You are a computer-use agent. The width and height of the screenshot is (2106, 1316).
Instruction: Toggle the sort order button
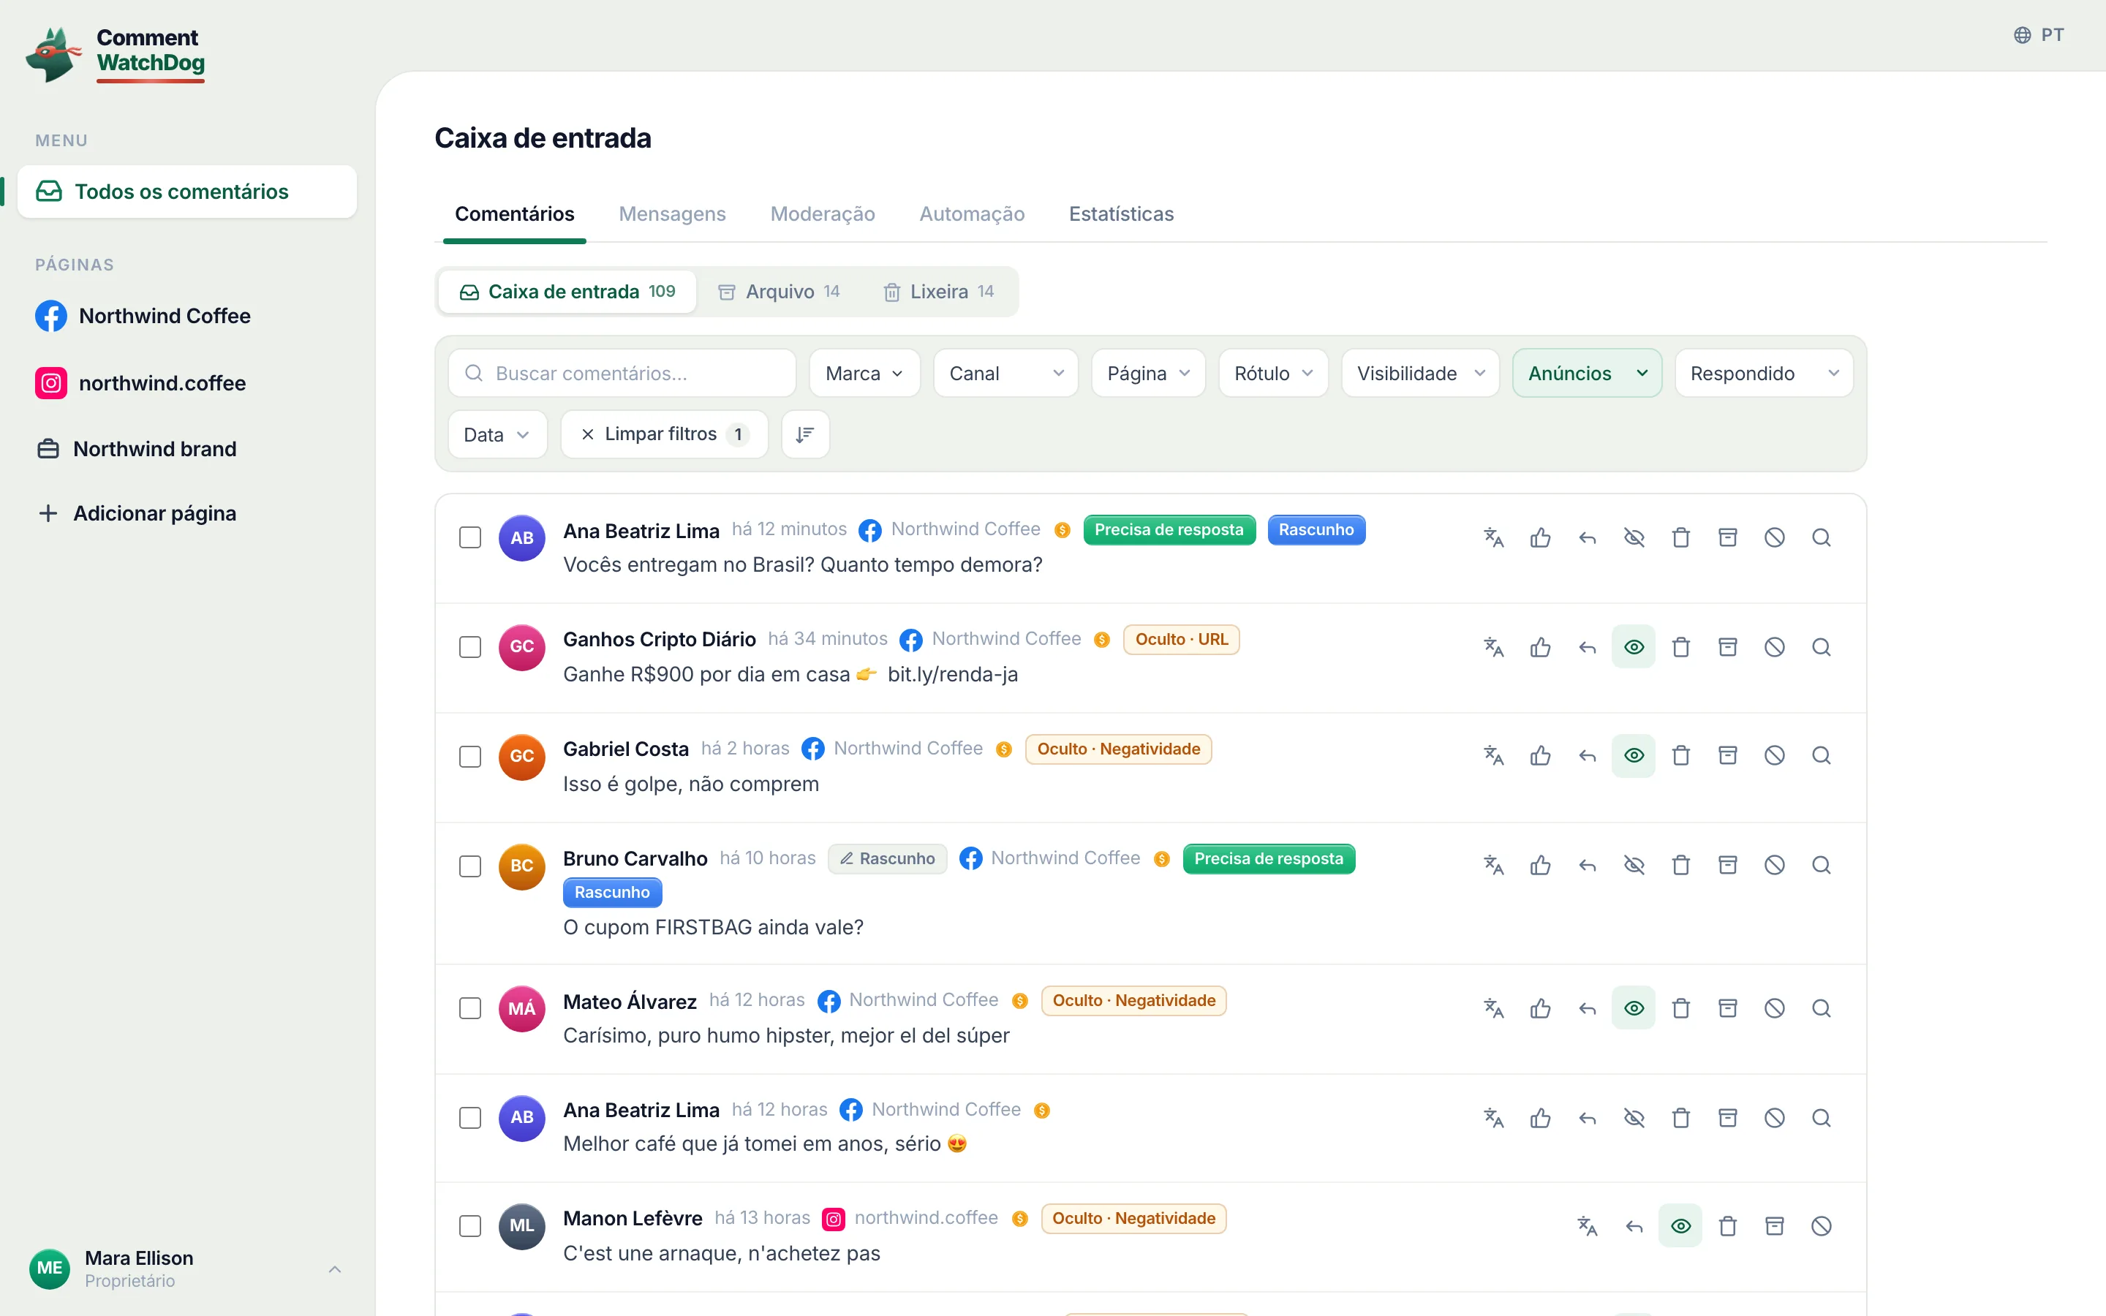tap(805, 434)
